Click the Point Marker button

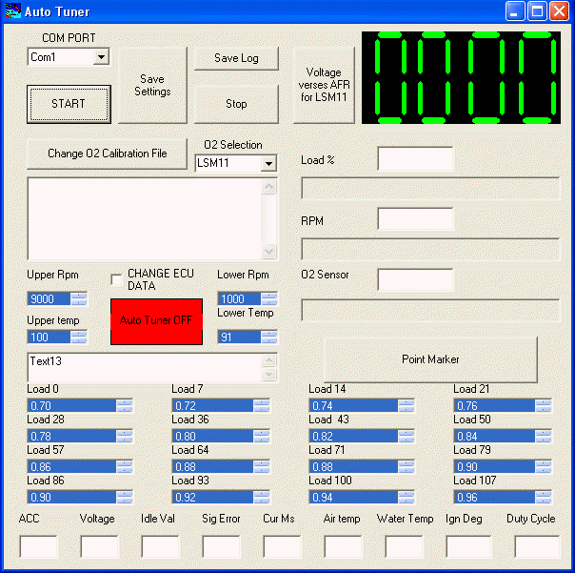tap(430, 359)
